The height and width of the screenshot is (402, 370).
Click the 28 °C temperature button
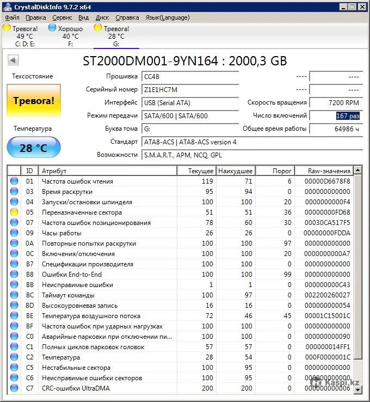click(34, 148)
